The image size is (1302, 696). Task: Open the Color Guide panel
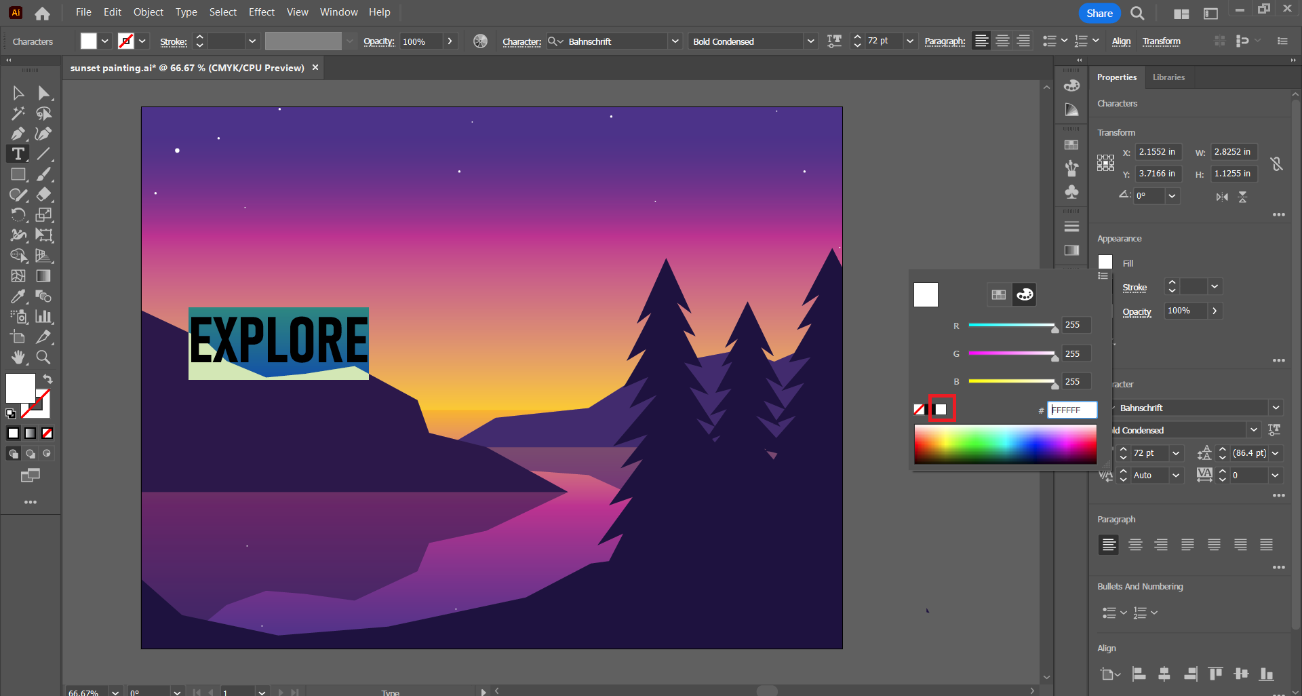[1071, 109]
